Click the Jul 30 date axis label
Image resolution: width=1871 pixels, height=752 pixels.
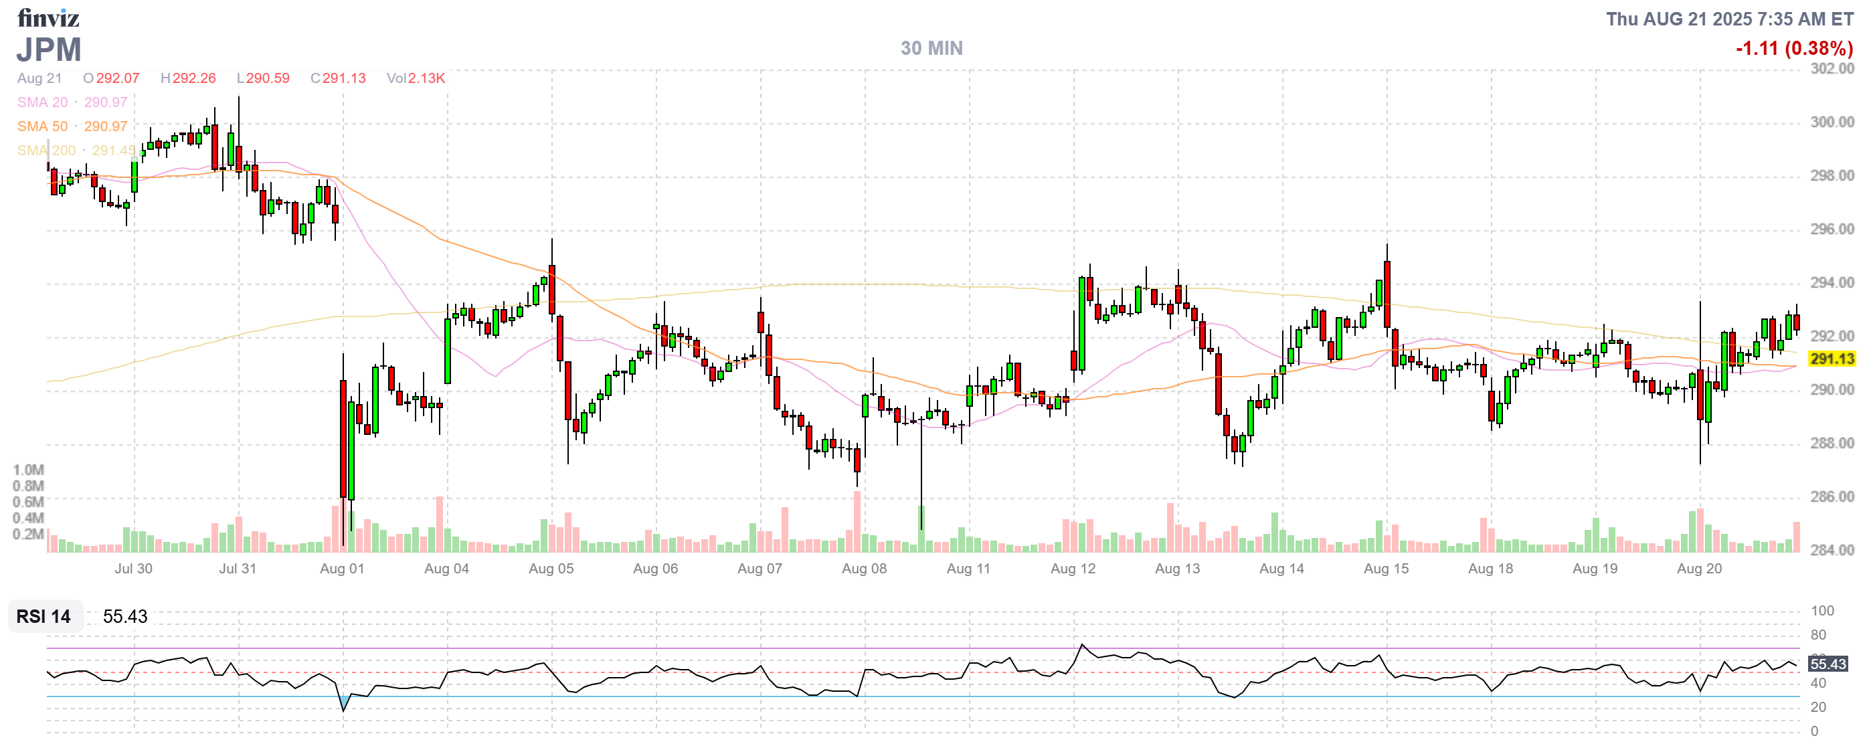tap(133, 569)
